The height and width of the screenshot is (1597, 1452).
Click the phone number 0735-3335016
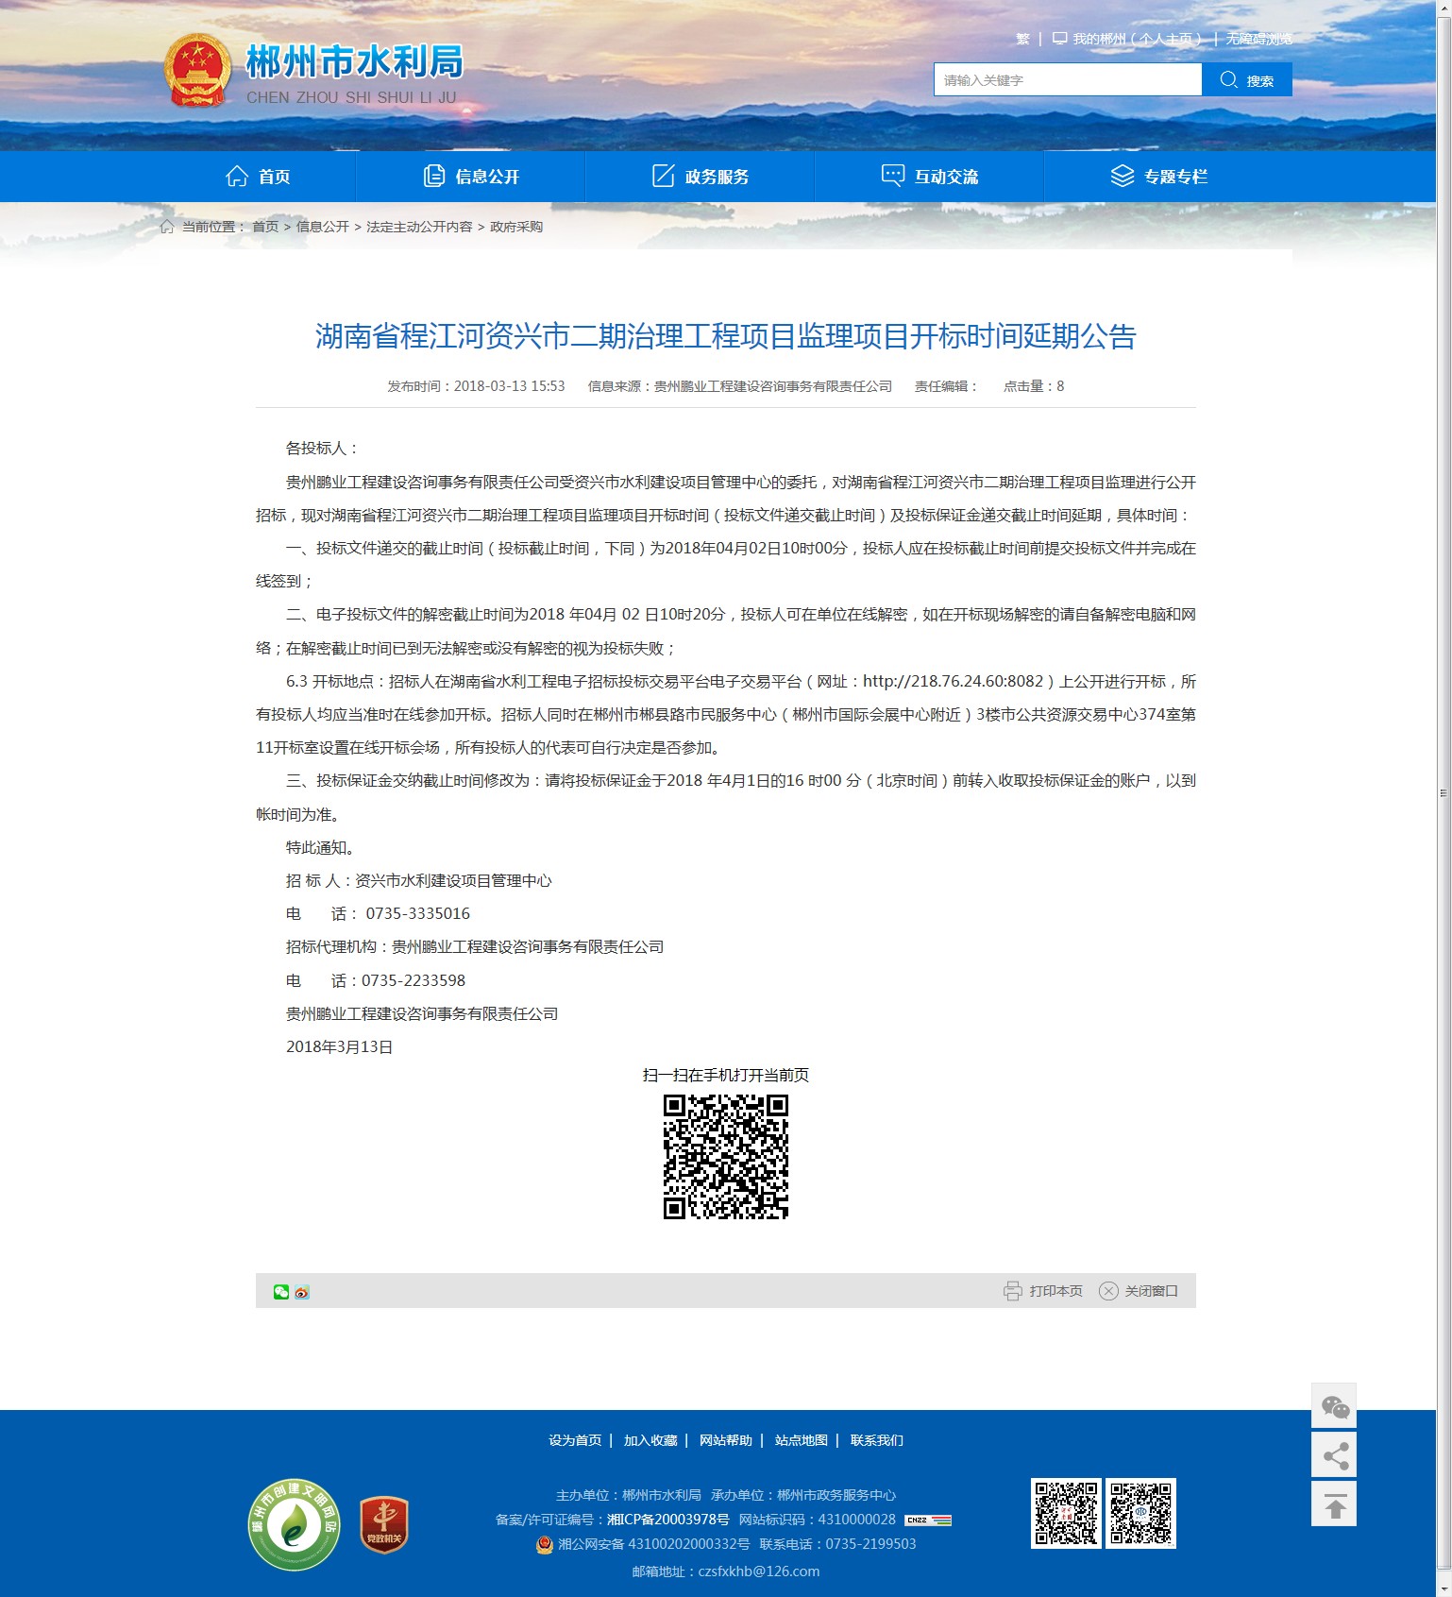417,913
